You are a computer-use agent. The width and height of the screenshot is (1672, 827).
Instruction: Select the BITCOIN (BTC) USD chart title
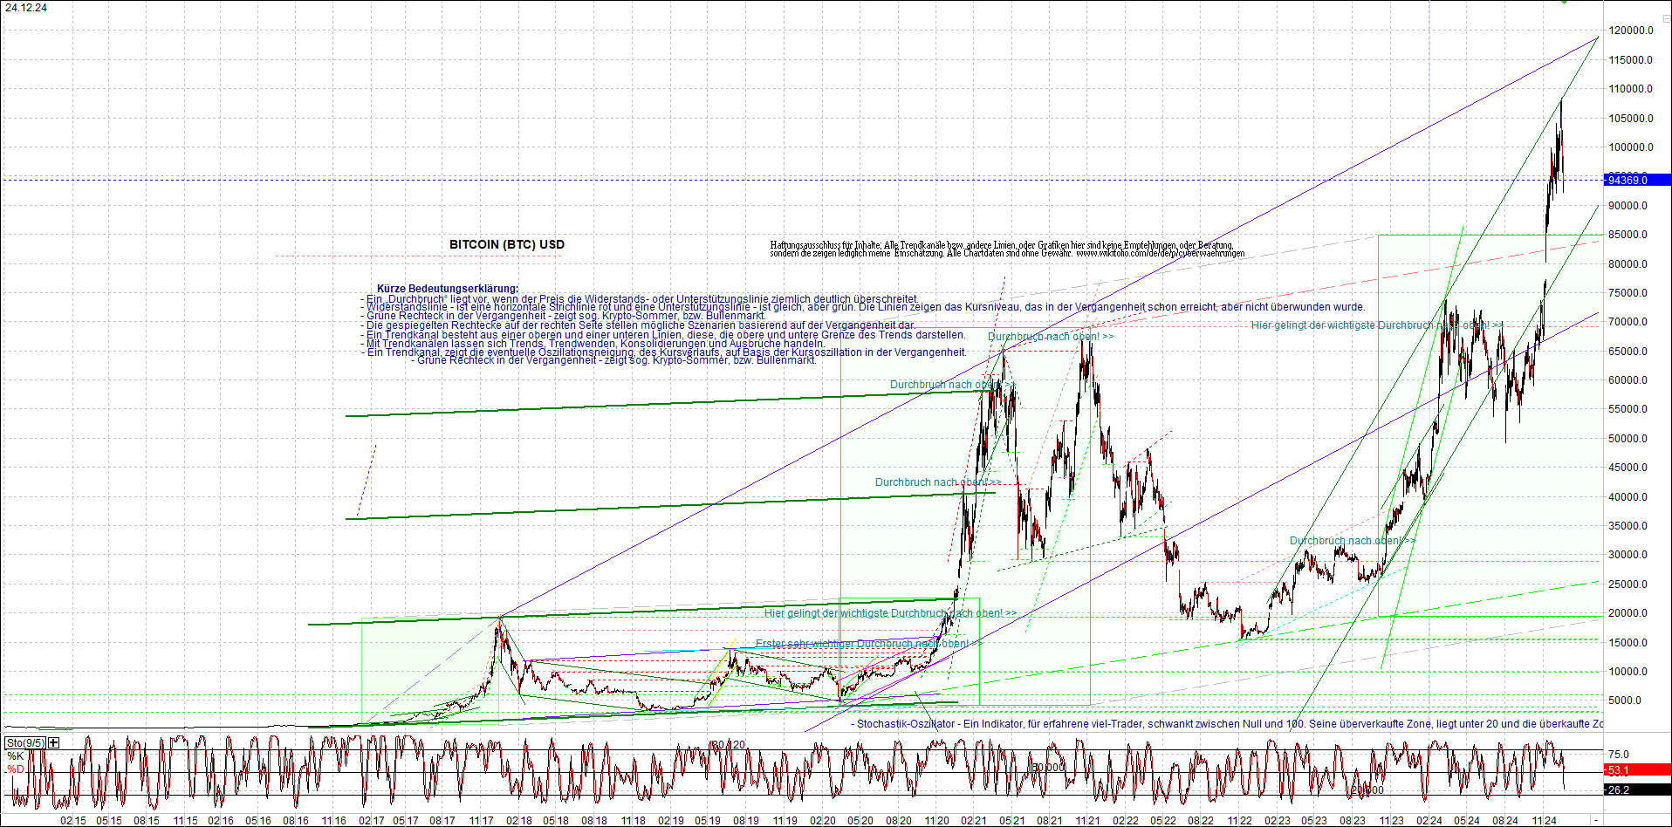pyautogui.click(x=507, y=244)
